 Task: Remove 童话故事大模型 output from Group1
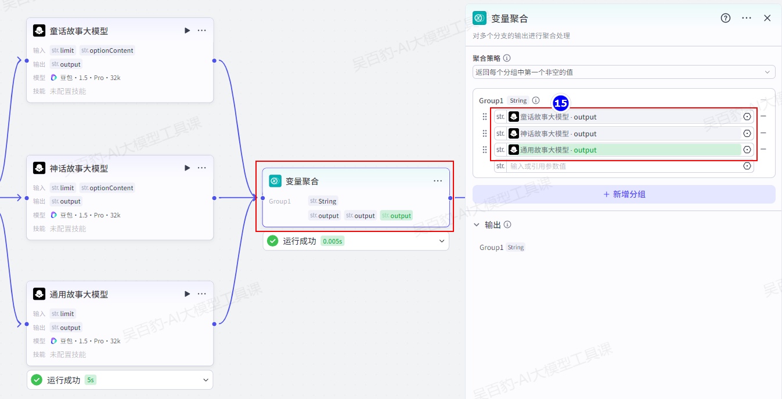(763, 117)
